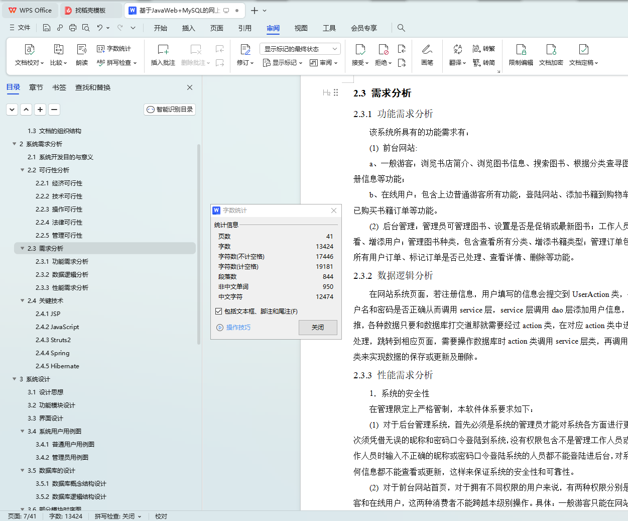This screenshot has height=521, width=628.
Task: Open 显示标记 dropdown menu
Action: pyautogui.click(x=283, y=63)
